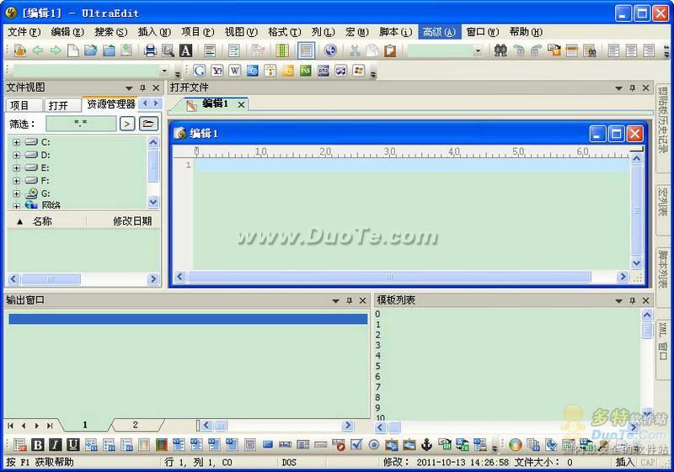Select template list item 0
Viewport: 674px width, 472px height.
pos(377,314)
